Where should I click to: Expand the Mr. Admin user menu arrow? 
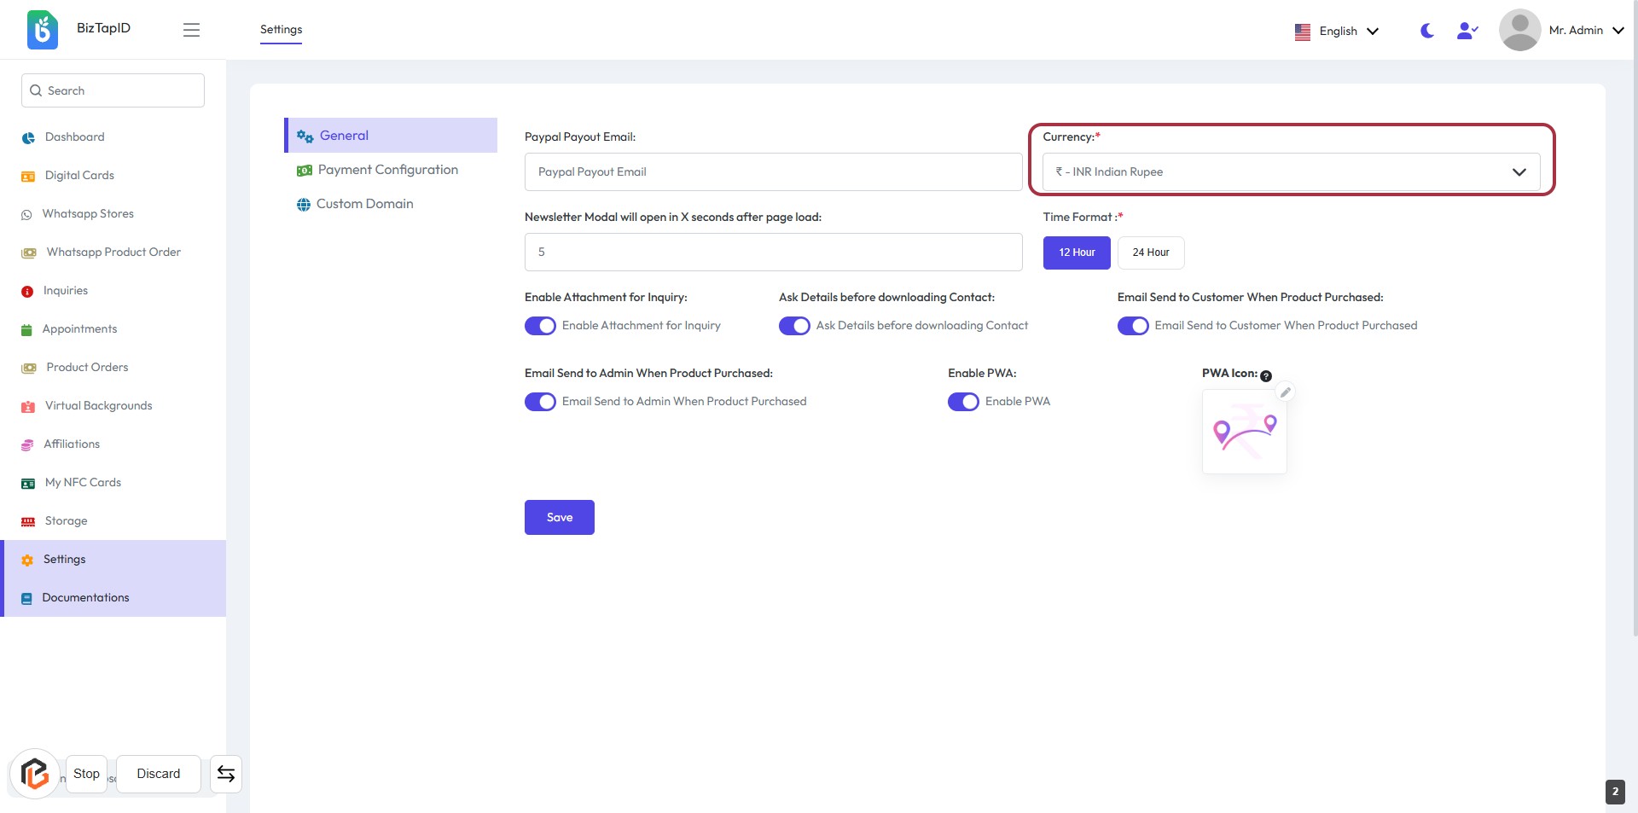(1618, 31)
